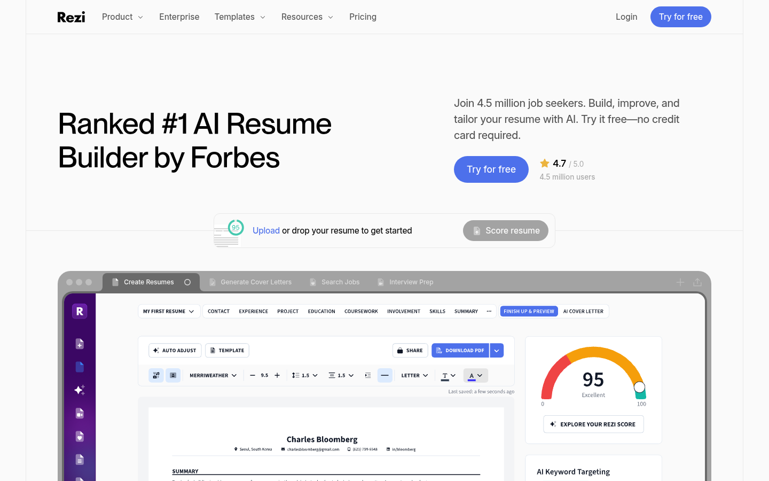Click the circle indicator on Create Resumes tab
The height and width of the screenshot is (481, 769).
187,282
